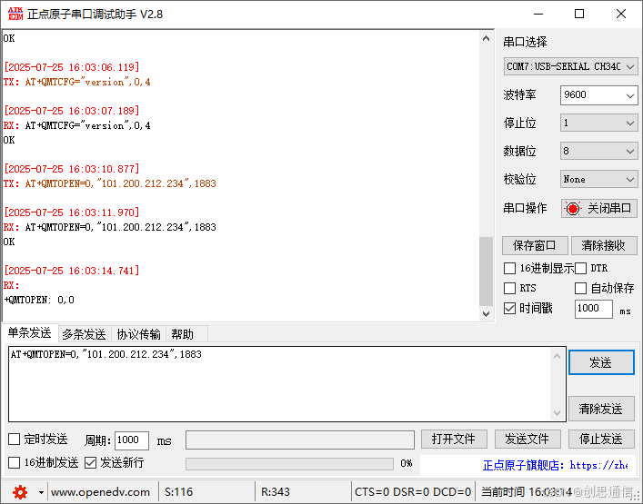Click the 发送文件 send file button
Image resolution: width=643 pixels, height=504 pixels.
click(x=527, y=440)
